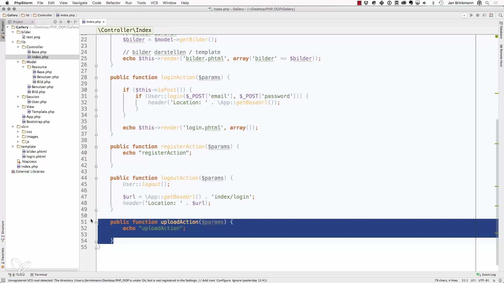Click Add root link in status bar
This screenshot has width=504, height=283.
pyautogui.click(x=209, y=280)
